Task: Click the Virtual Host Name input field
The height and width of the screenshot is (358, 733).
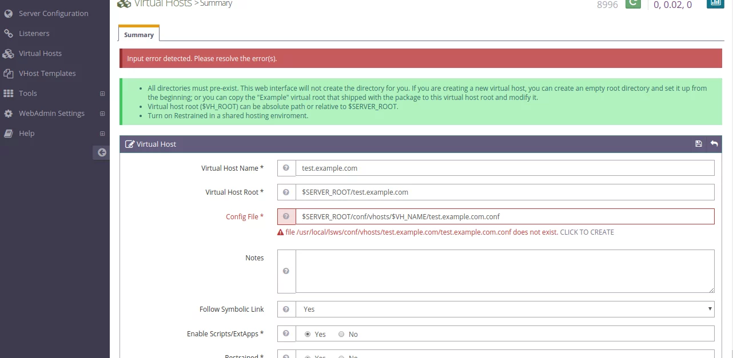Action: pyautogui.click(x=505, y=168)
